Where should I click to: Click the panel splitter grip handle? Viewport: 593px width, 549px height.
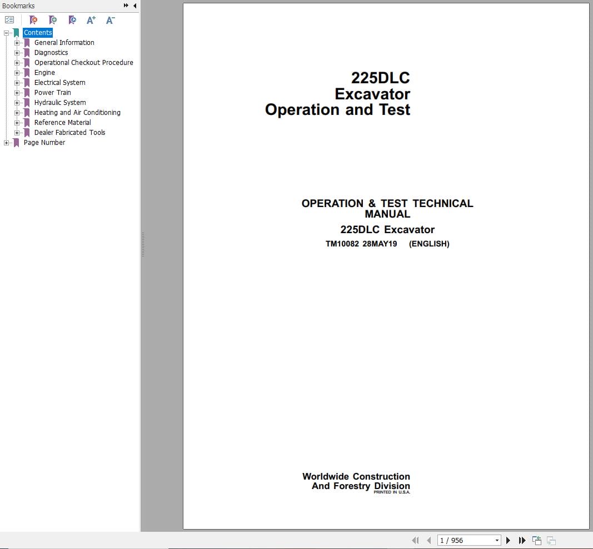pos(143,245)
